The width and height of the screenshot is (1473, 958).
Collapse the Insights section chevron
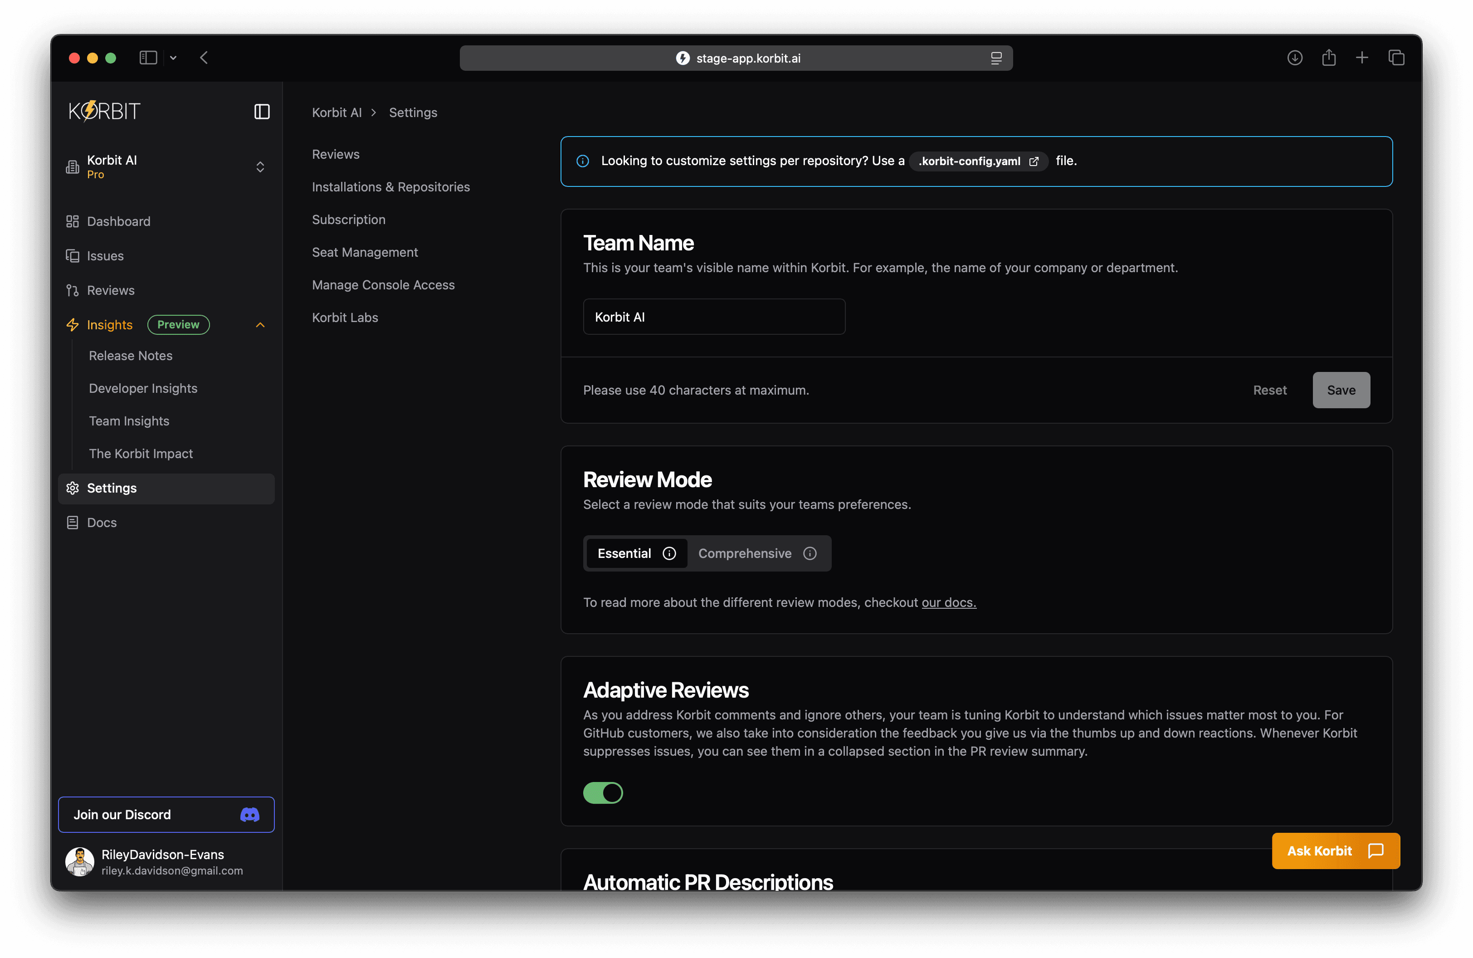coord(260,325)
